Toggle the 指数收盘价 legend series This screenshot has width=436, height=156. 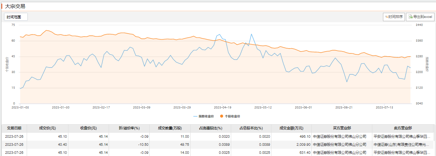tap(203, 116)
